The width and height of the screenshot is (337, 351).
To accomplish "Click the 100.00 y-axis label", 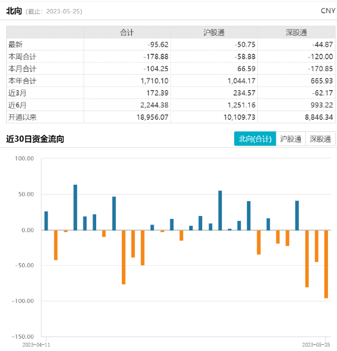I will 25,158.
